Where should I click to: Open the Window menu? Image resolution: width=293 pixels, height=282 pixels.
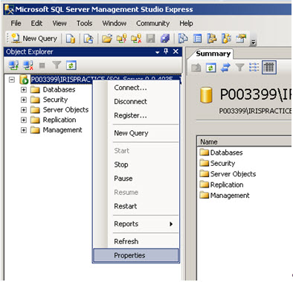[115, 23]
